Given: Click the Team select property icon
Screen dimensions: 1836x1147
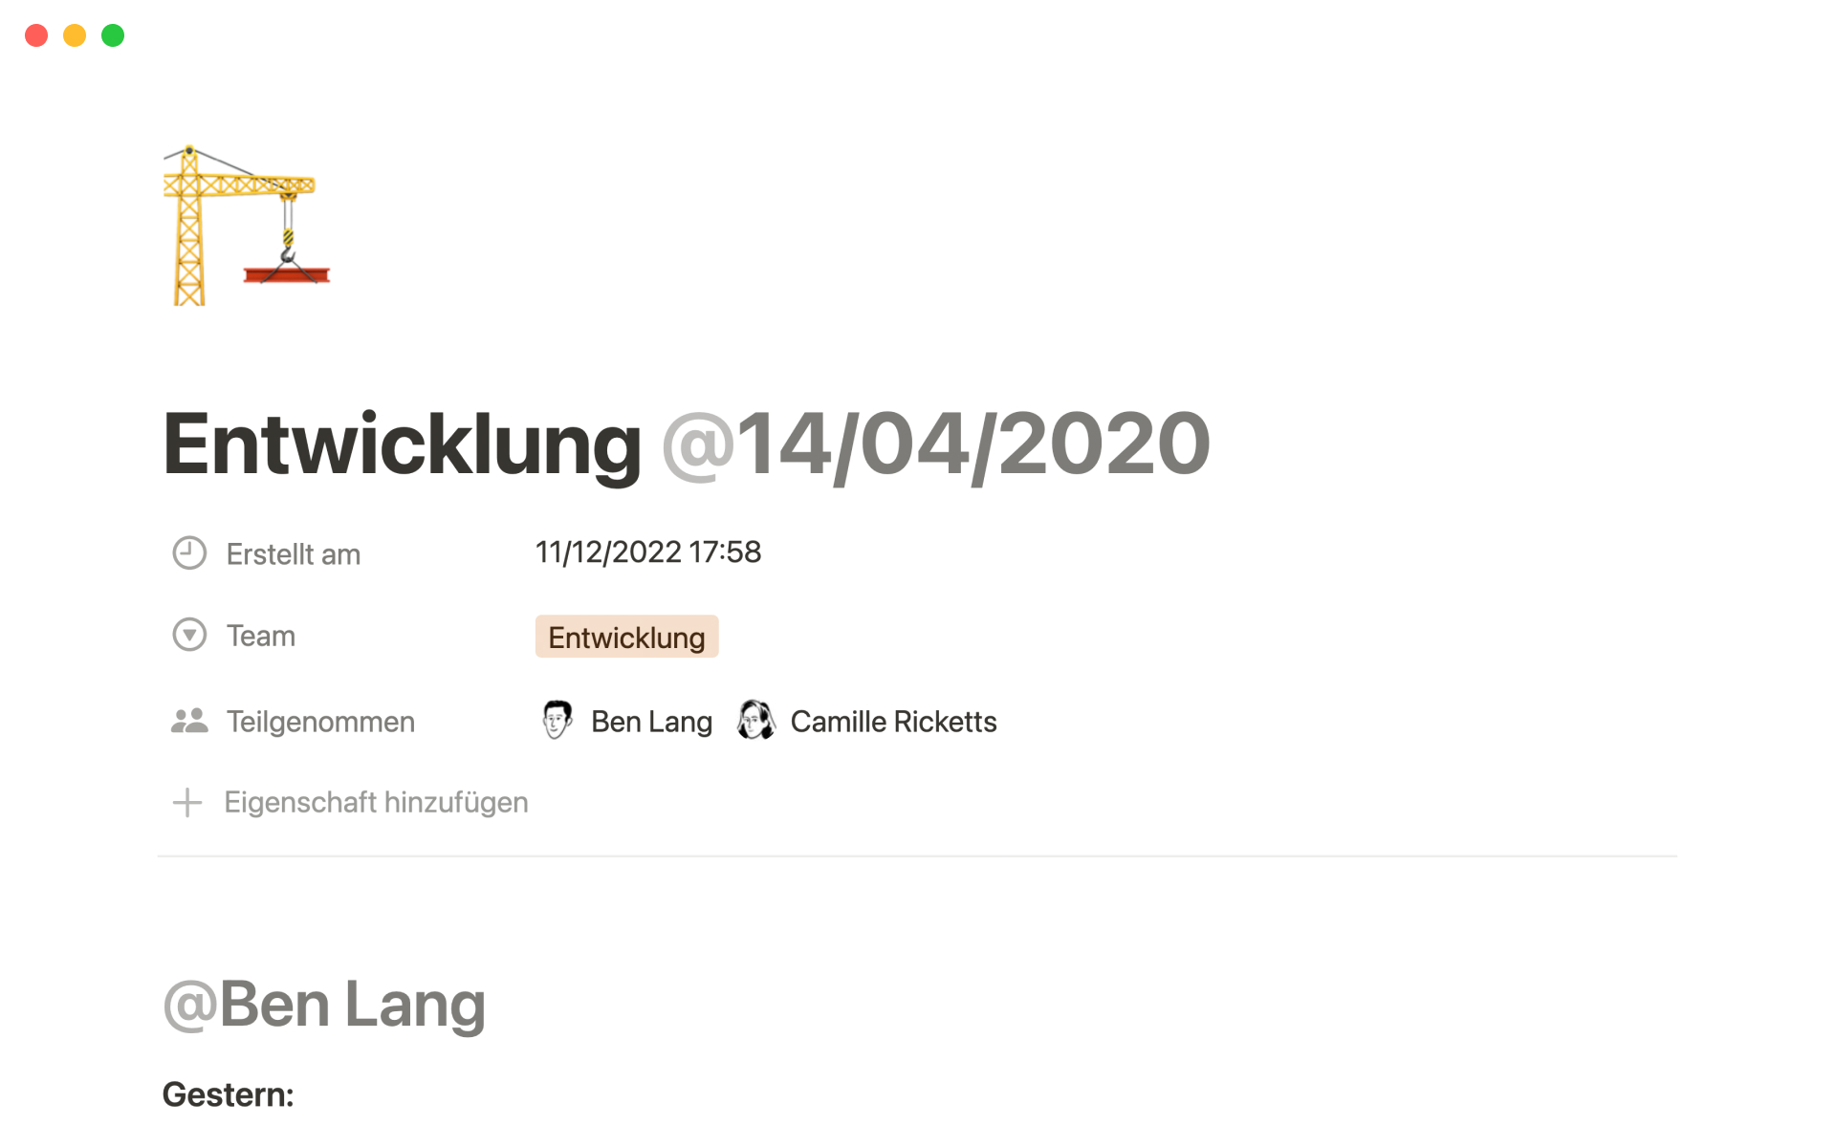Looking at the screenshot, I should coord(189,636).
